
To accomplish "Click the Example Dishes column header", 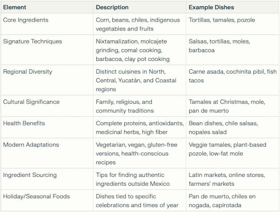I will (211, 7).
